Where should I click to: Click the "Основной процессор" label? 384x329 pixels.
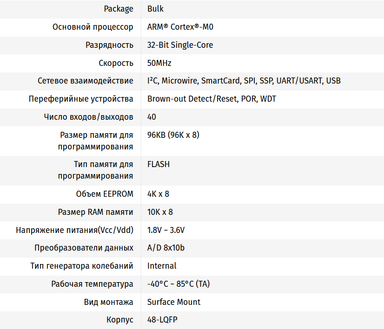tap(93, 27)
